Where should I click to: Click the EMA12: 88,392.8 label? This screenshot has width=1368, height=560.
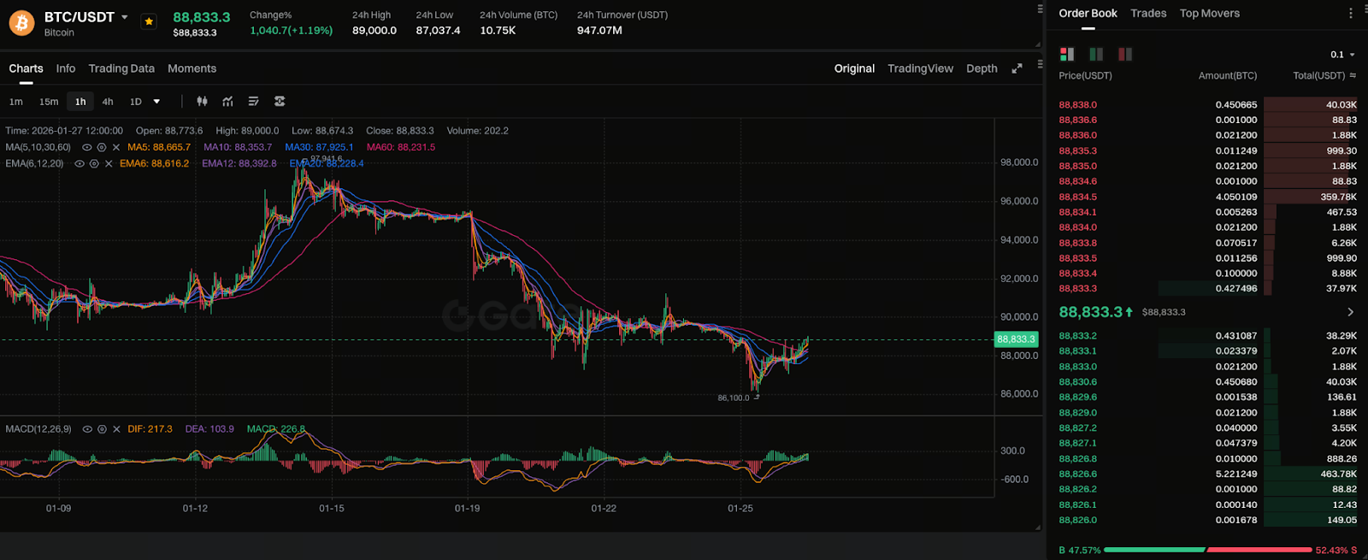point(239,163)
